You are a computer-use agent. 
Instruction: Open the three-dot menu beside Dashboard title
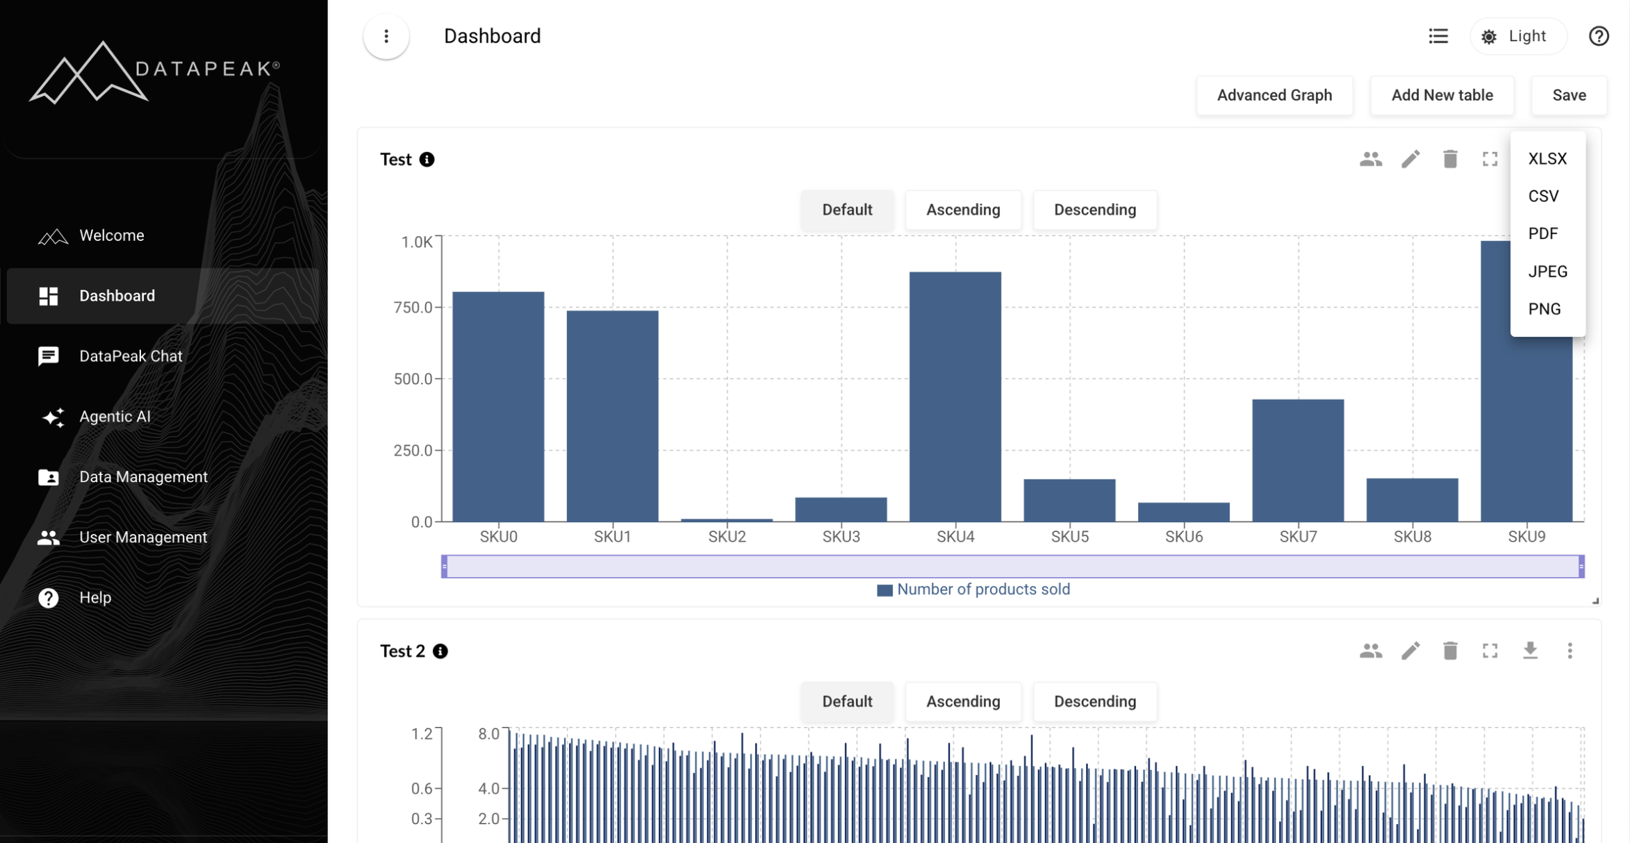tap(386, 36)
